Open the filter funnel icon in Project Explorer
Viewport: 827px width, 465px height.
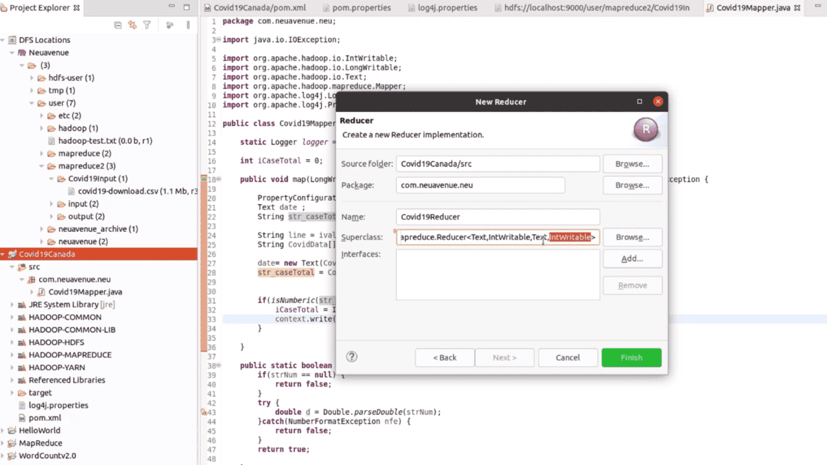[147, 25]
